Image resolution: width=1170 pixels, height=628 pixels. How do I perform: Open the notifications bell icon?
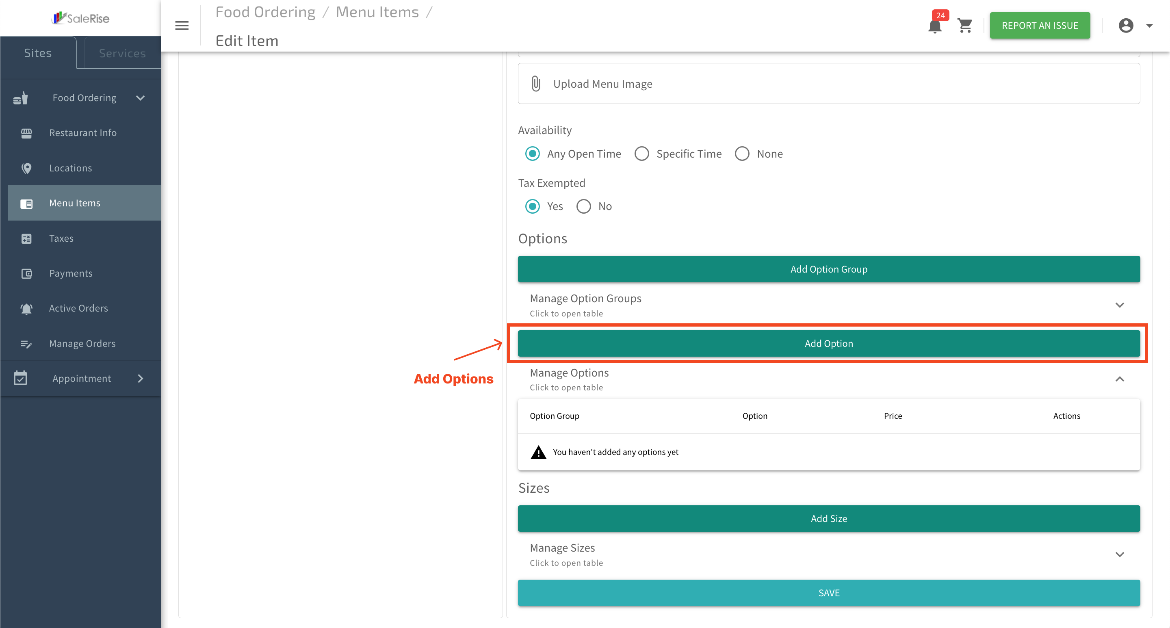click(935, 26)
